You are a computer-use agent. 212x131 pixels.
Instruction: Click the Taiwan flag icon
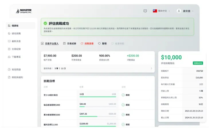pyautogui.click(x=155, y=11)
